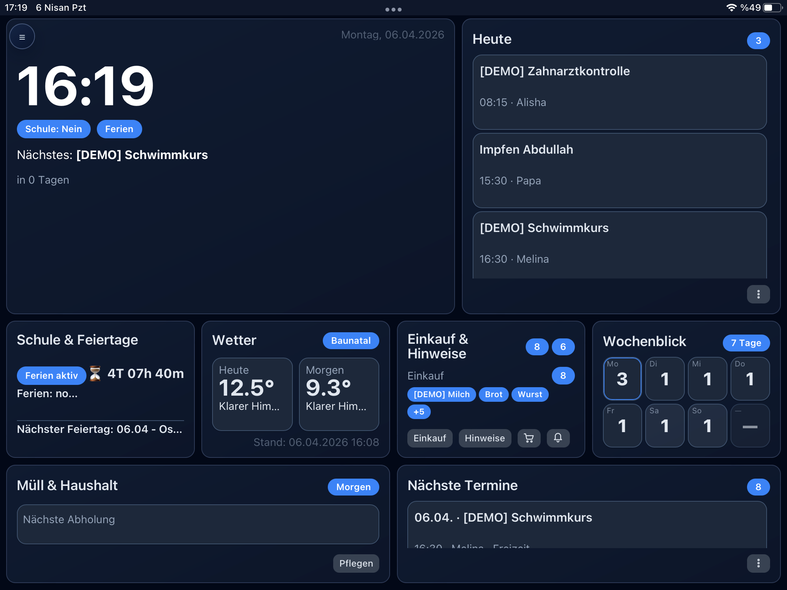Click the shopping cart icon

529,438
